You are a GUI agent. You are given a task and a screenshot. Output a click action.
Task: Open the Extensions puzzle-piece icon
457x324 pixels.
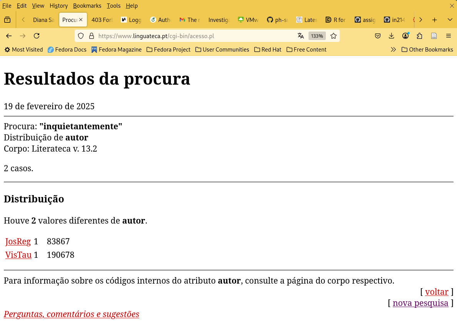click(x=419, y=35)
